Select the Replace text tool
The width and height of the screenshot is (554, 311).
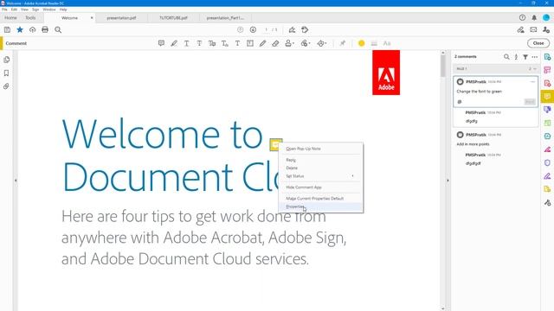[x=212, y=43]
